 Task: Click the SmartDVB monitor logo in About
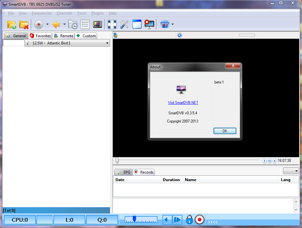coord(181,89)
